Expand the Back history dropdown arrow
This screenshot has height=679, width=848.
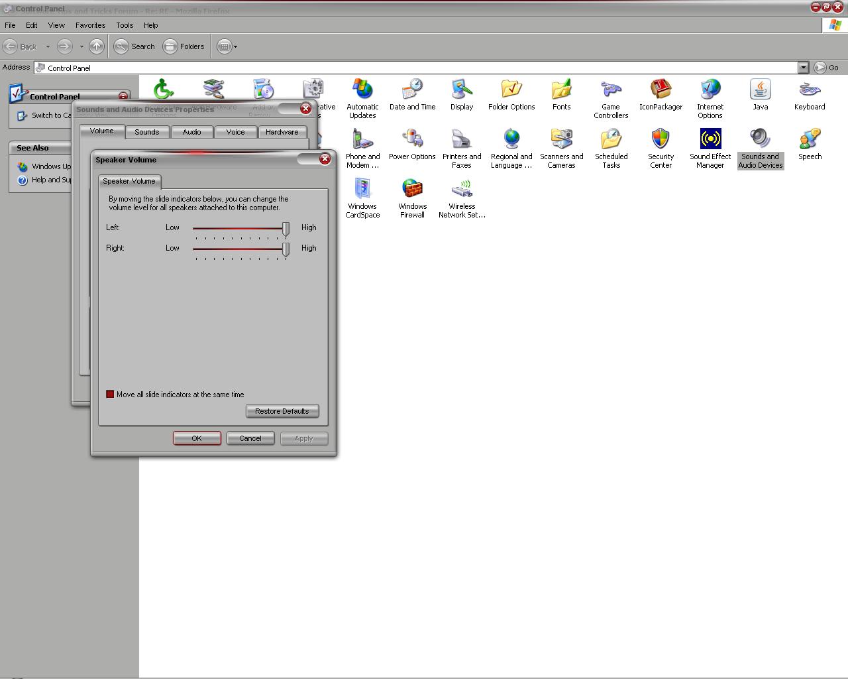pos(48,46)
